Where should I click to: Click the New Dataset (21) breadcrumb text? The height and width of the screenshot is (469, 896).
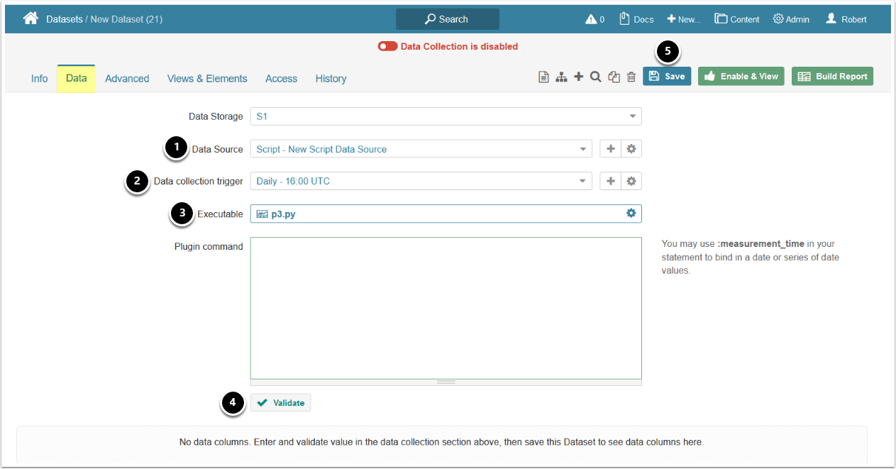tap(126, 19)
